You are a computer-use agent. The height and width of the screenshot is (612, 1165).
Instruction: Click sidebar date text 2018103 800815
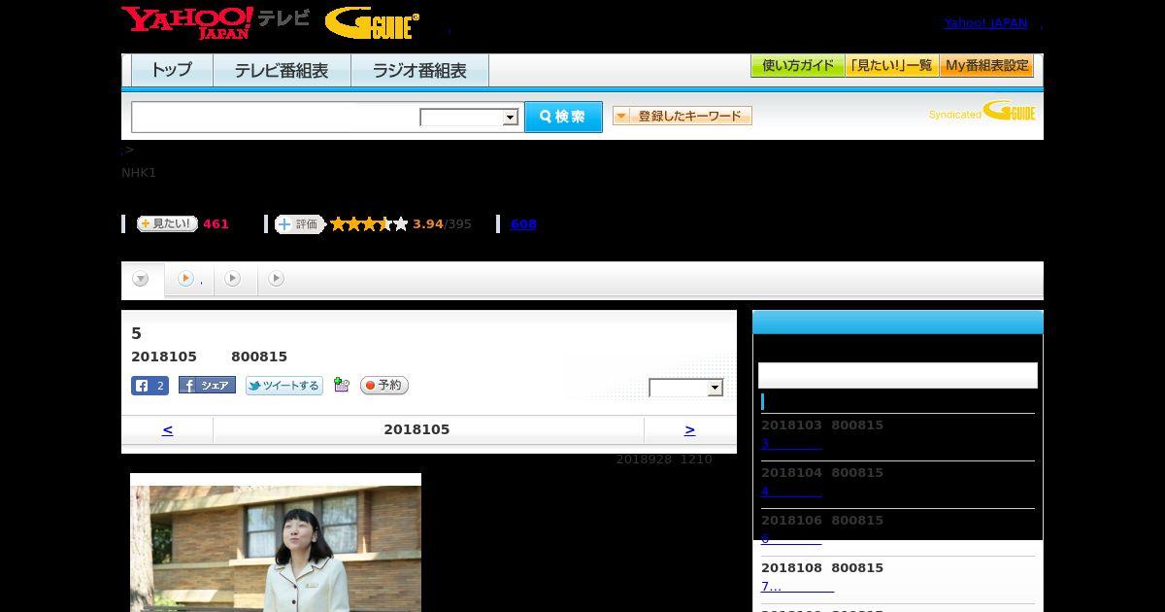coord(822,425)
